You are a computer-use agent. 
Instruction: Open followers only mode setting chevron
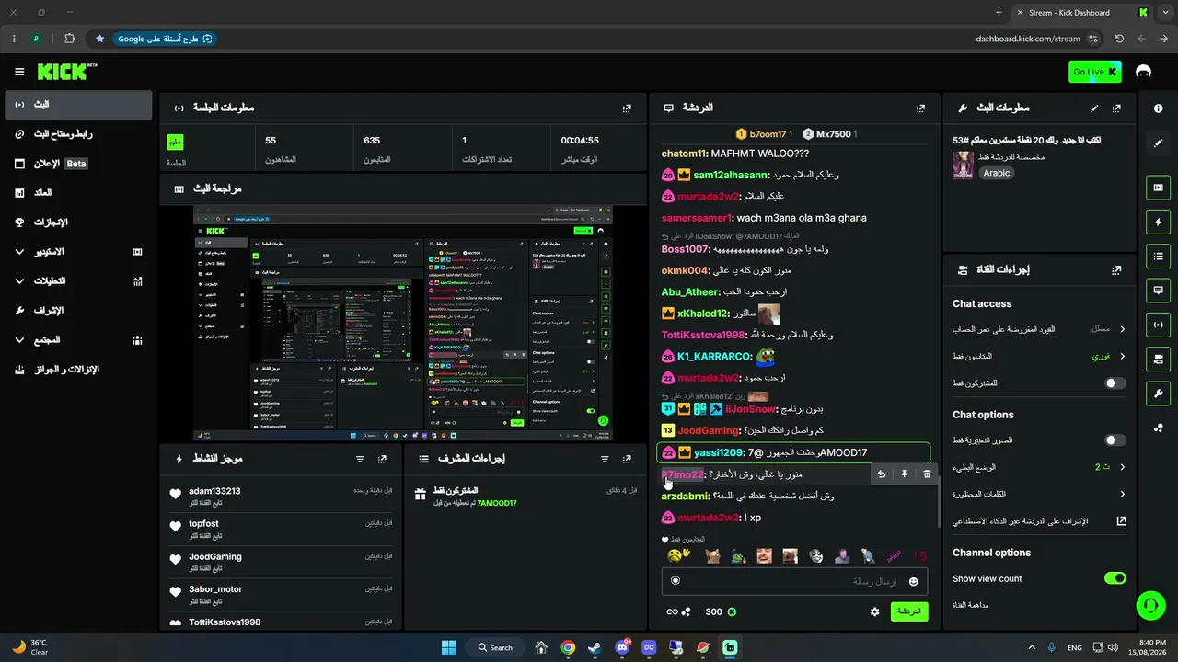[1122, 356]
